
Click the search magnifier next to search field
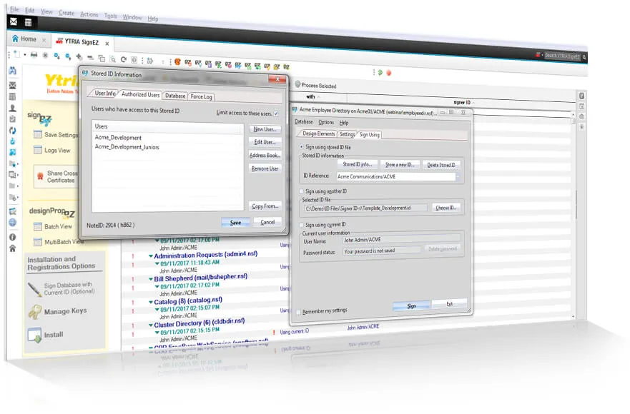click(584, 57)
